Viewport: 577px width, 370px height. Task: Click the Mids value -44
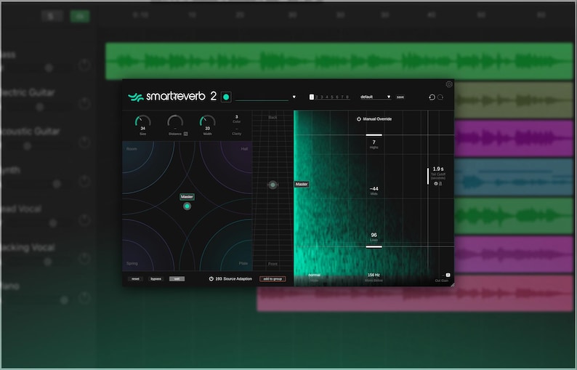374,188
